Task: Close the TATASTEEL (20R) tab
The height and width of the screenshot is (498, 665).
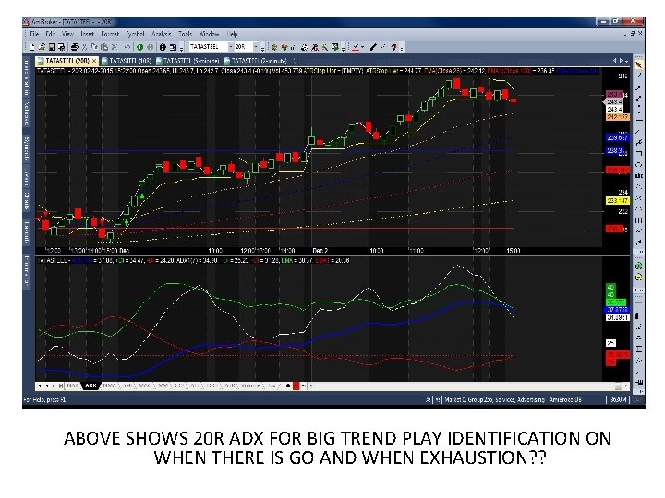Action: click(94, 61)
